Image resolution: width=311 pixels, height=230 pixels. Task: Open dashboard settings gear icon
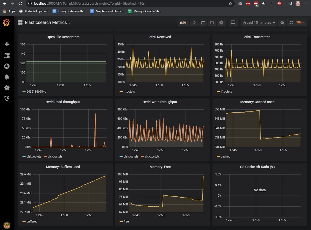221,23
